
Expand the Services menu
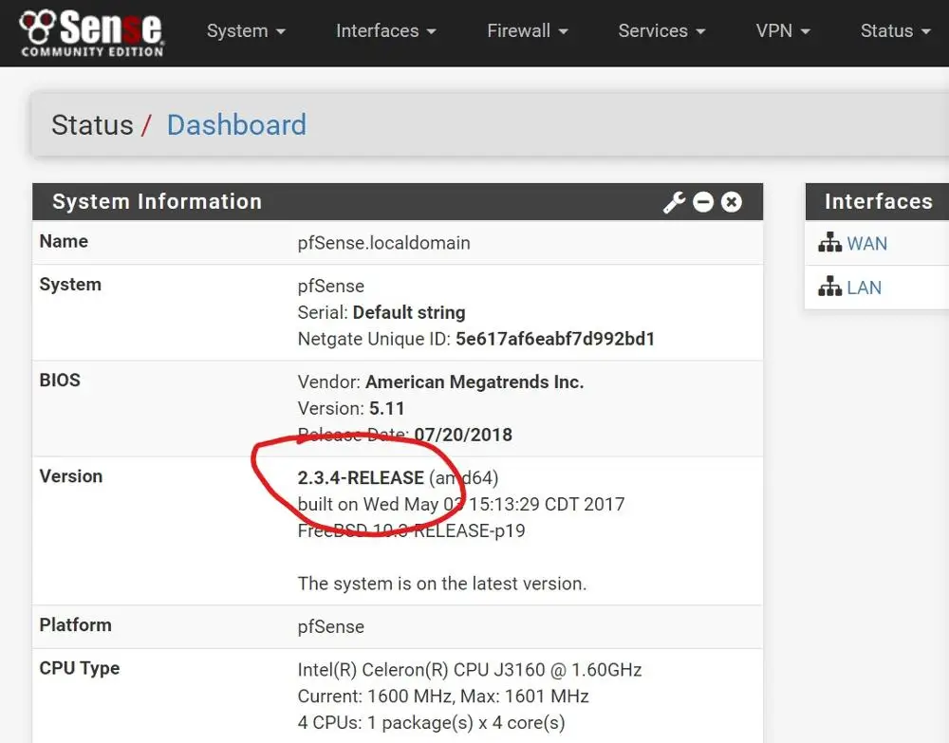tap(661, 31)
